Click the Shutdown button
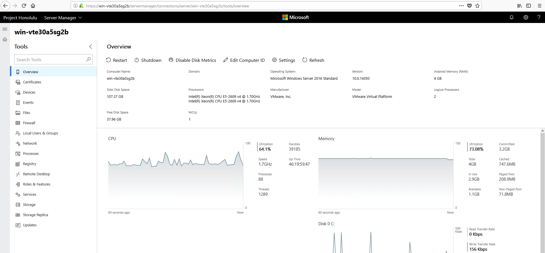Viewport: 545px width, 253px height. [148, 60]
